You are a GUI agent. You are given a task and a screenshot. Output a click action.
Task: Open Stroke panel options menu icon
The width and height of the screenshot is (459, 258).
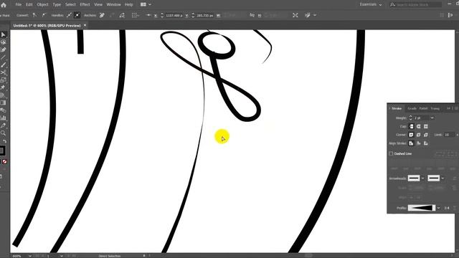pos(456,108)
